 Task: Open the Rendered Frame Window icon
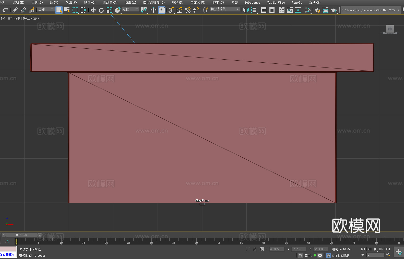tap(326, 10)
